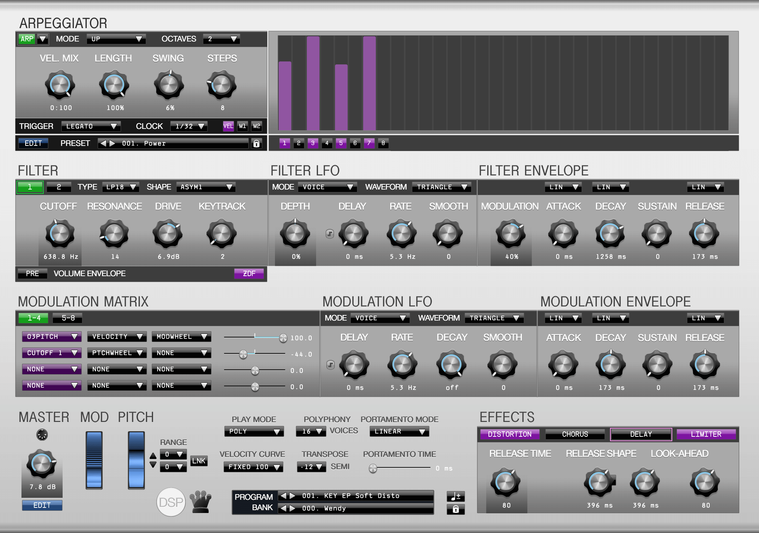
Task: Click the PITCH wheel strip
Action: click(x=136, y=460)
